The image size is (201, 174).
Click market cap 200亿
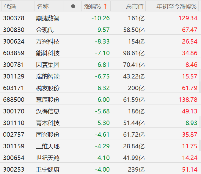pyautogui.click(x=136, y=88)
